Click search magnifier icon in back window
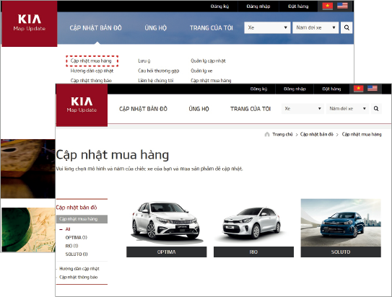The image size is (392, 297). pyautogui.click(x=347, y=27)
